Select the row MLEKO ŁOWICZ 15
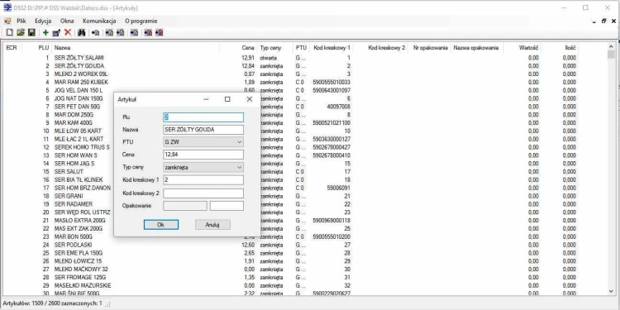This screenshot has height=310, width=620. [x=290, y=261]
